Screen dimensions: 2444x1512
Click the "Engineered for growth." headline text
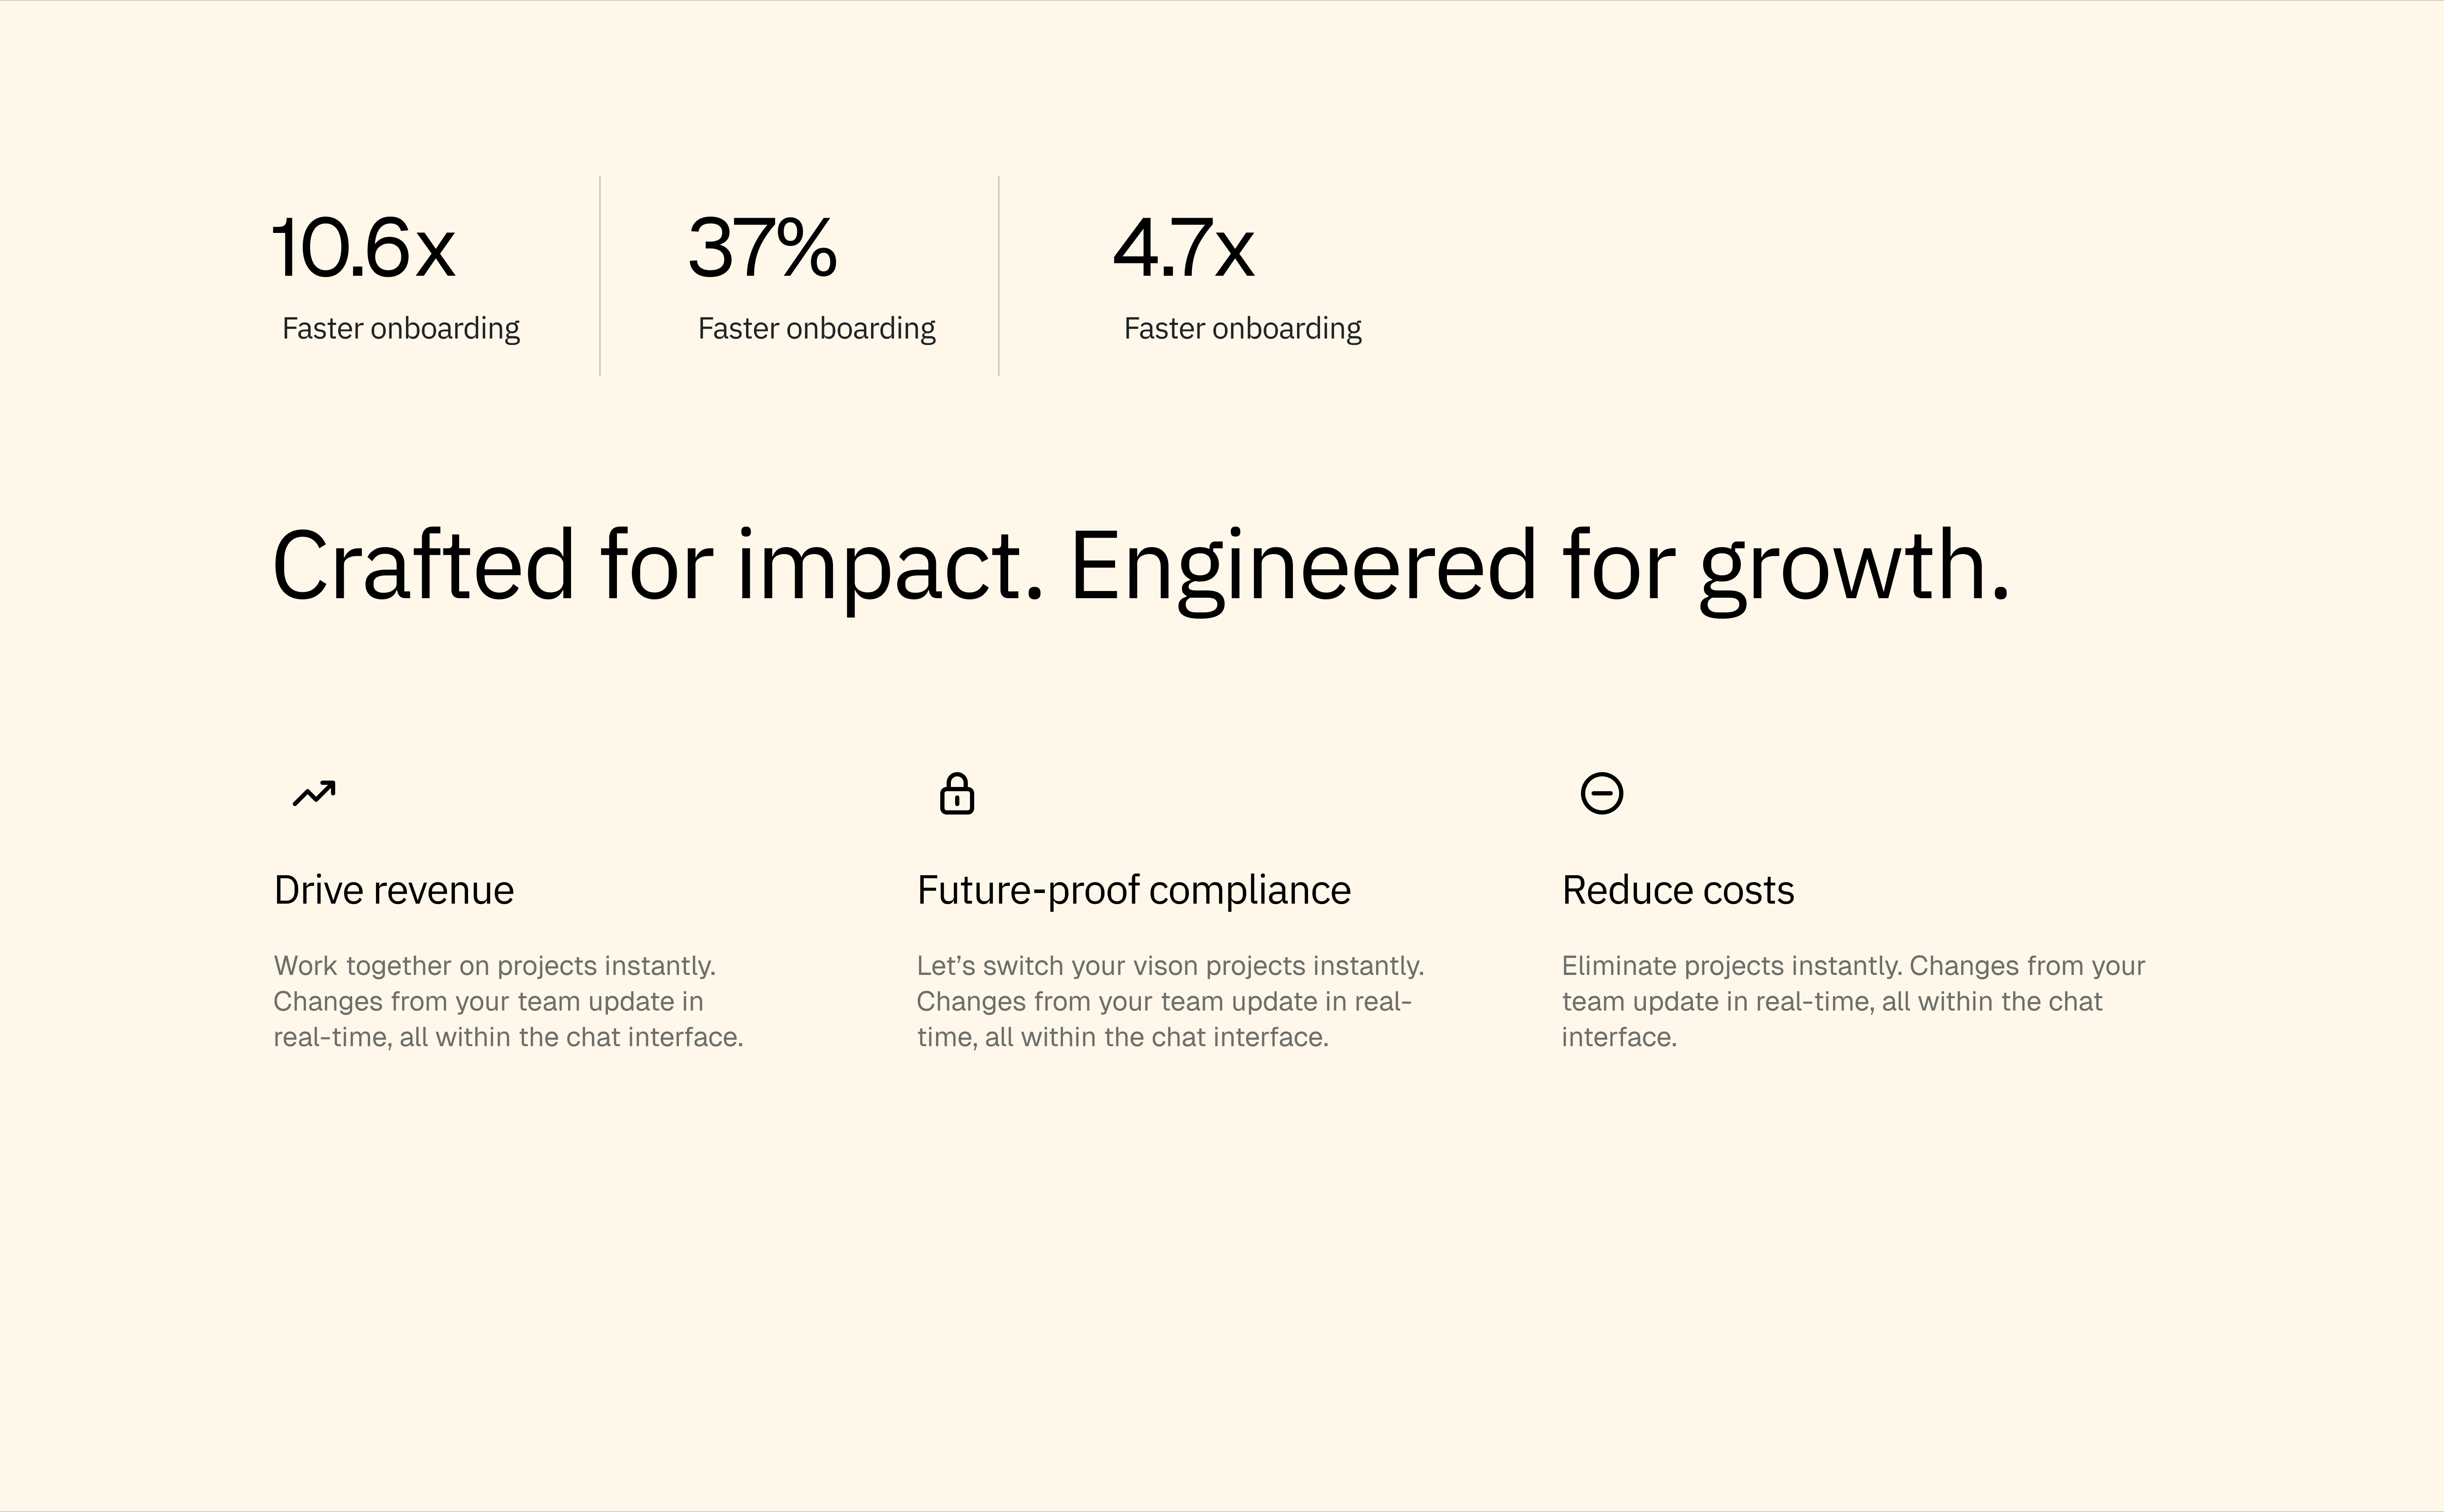[x=1540, y=566]
